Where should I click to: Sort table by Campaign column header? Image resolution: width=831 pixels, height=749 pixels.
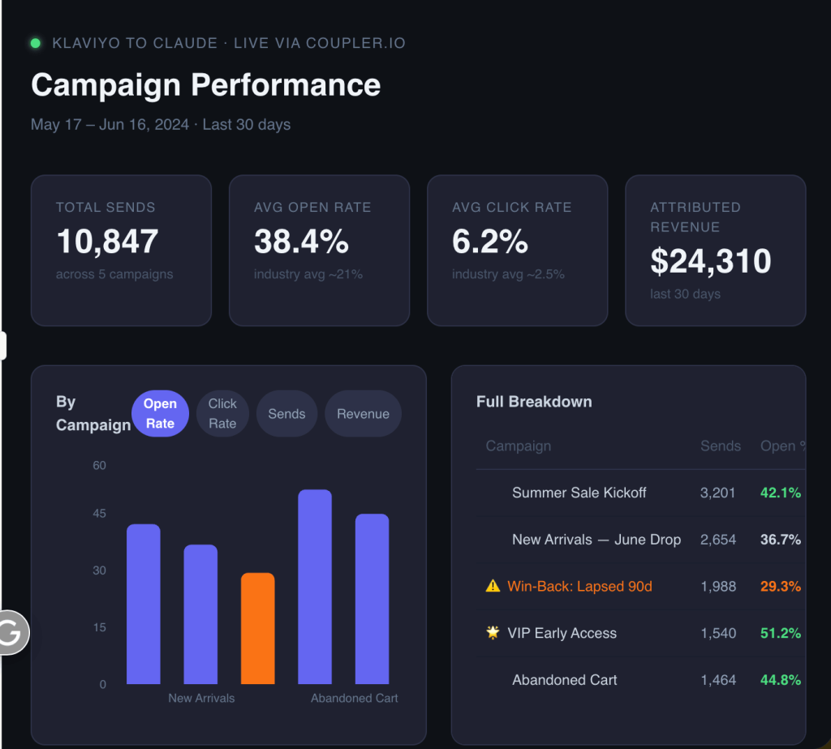tap(519, 446)
